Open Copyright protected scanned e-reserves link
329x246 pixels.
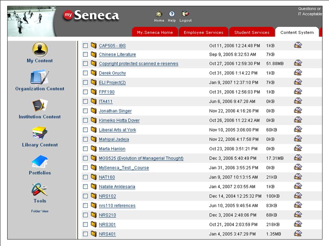138,64
